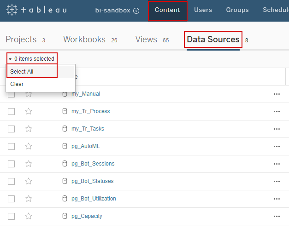Go to the Users tab
289x229 pixels.
tap(203, 10)
